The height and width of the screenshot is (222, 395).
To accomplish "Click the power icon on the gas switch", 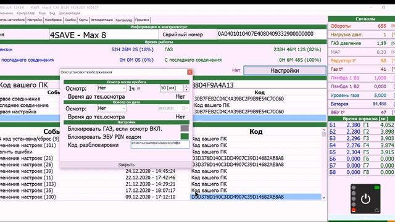I will coord(365,199).
